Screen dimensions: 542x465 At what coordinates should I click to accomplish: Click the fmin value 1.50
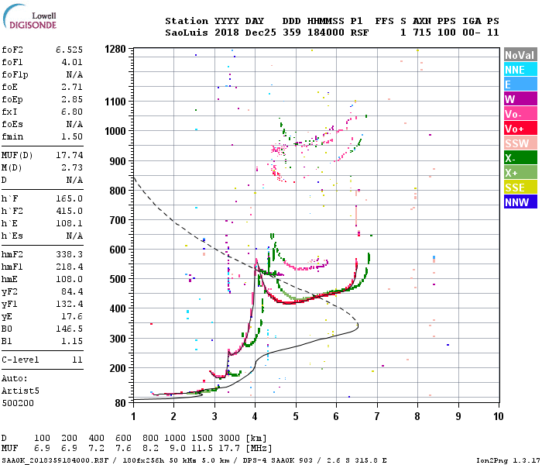72,136
